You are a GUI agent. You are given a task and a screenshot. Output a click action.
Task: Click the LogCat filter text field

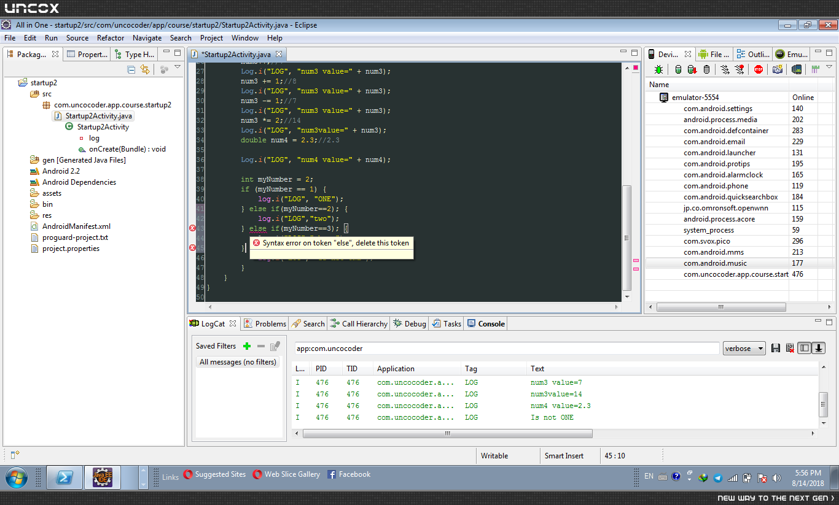coord(507,349)
